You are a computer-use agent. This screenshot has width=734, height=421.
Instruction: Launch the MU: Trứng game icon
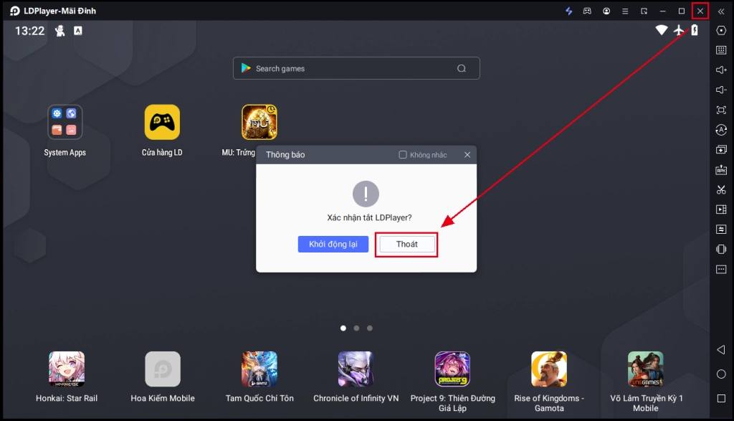click(x=259, y=122)
